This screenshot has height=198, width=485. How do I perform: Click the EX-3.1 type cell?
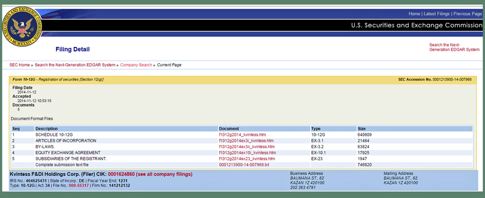pos(317,141)
